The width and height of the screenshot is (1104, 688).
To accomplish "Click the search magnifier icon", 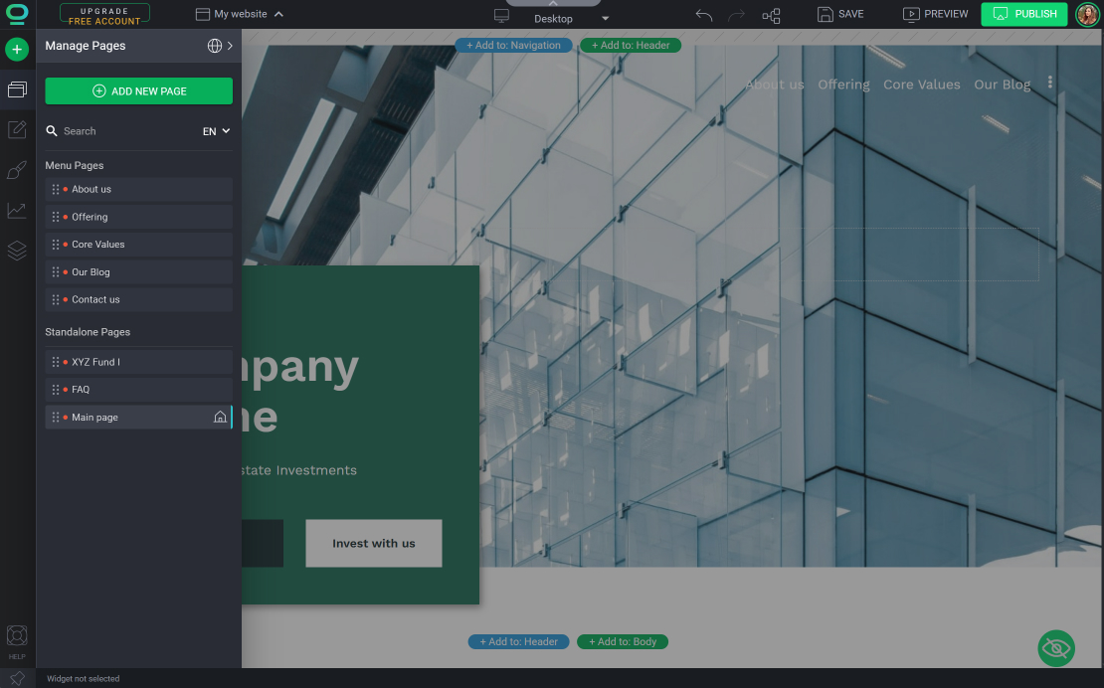I will [x=52, y=131].
